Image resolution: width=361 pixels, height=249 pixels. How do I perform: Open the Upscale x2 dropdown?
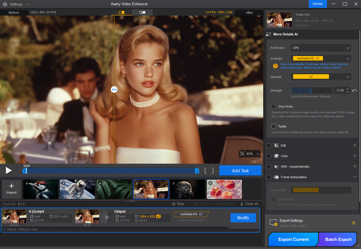(321, 77)
